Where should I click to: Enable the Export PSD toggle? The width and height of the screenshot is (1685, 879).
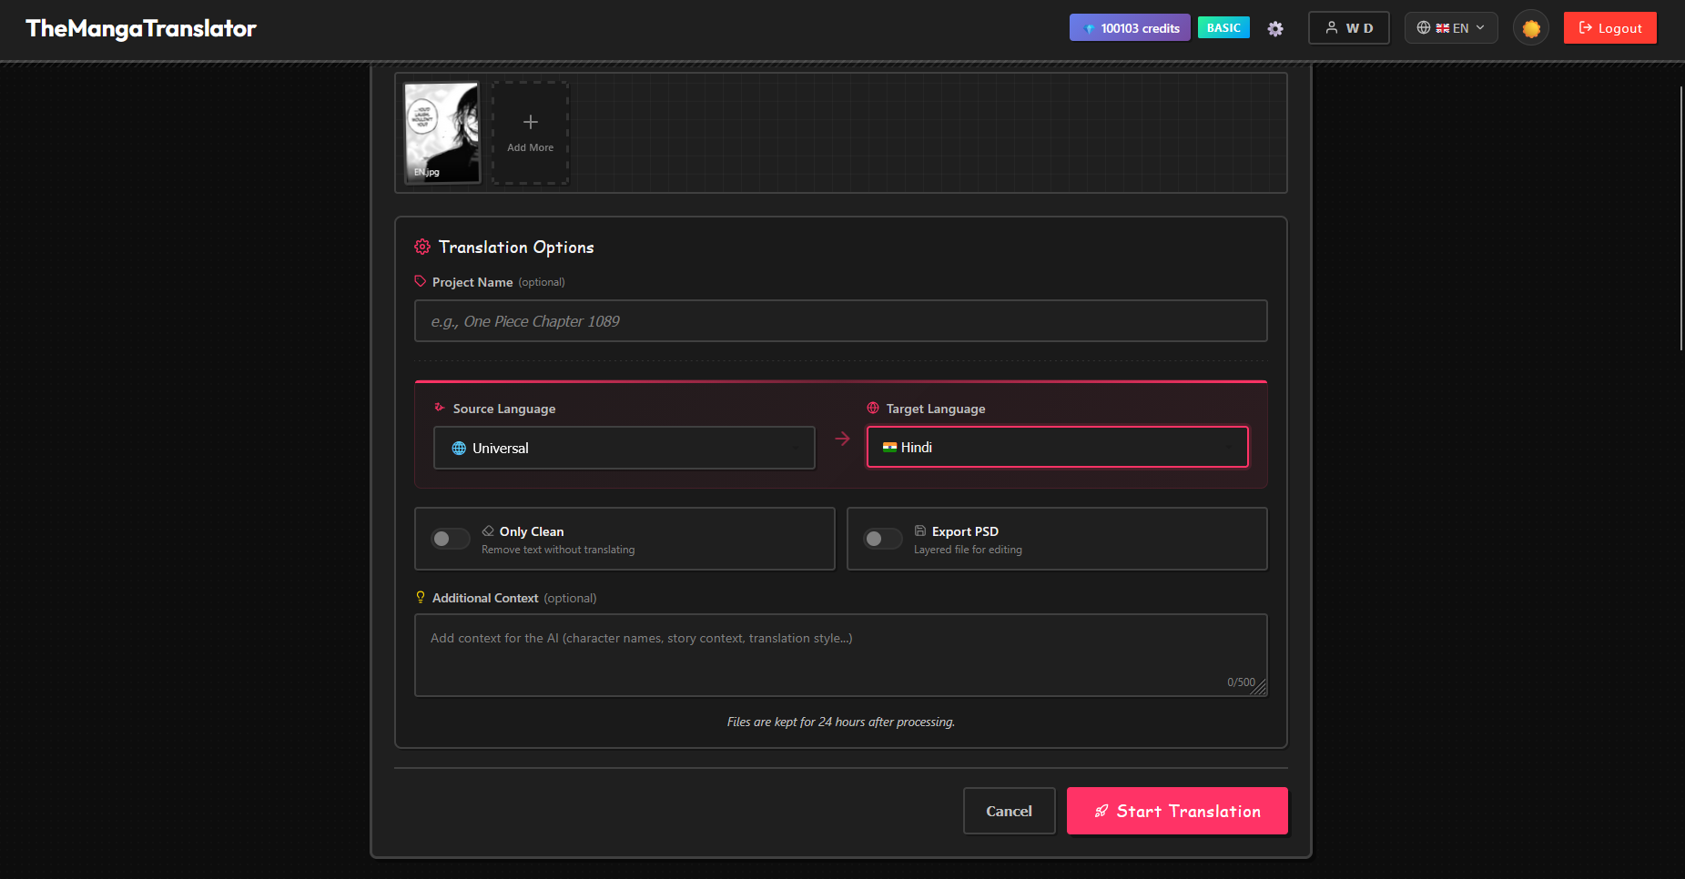click(882, 539)
